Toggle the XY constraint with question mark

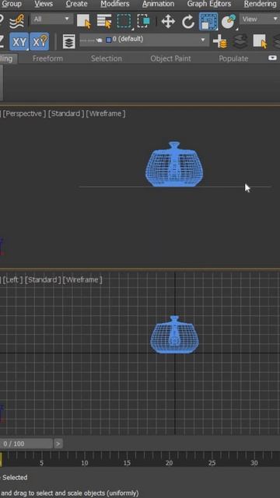click(40, 41)
